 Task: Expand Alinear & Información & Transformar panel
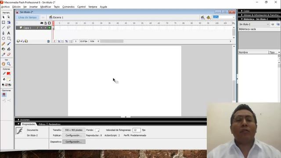(242, 15)
